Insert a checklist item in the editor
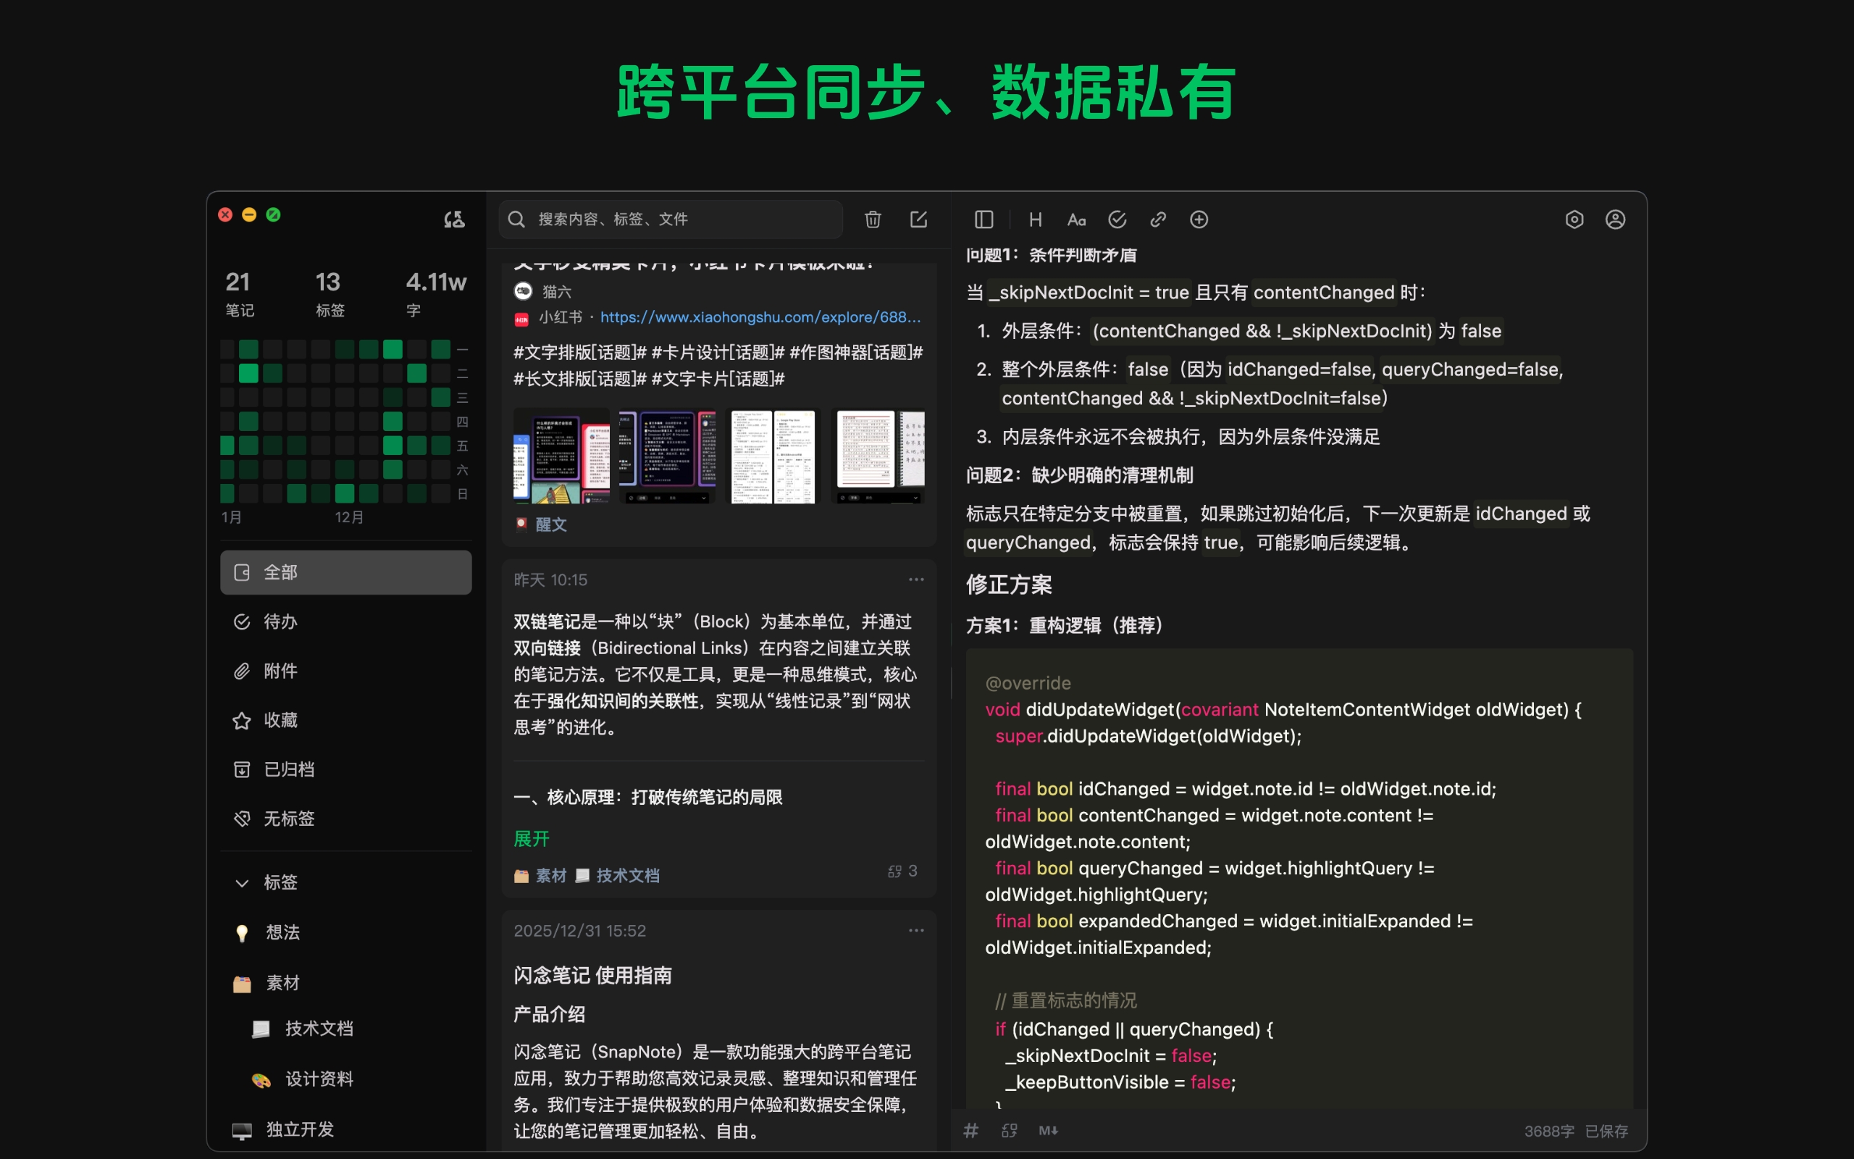 [x=1117, y=219]
